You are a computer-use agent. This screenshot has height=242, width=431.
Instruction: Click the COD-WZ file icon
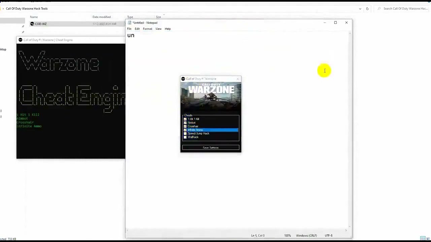(x=32, y=24)
